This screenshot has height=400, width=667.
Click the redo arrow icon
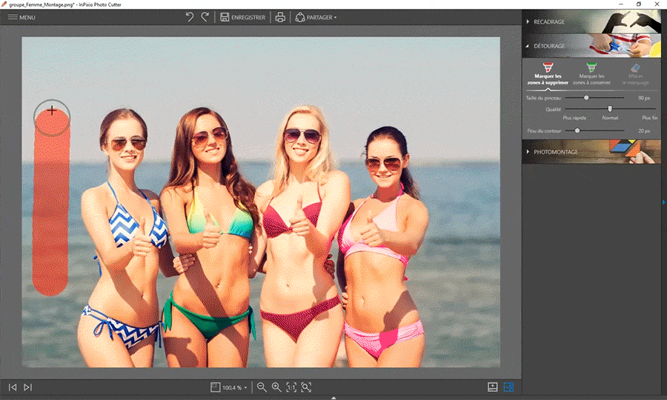pyautogui.click(x=205, y=17)
